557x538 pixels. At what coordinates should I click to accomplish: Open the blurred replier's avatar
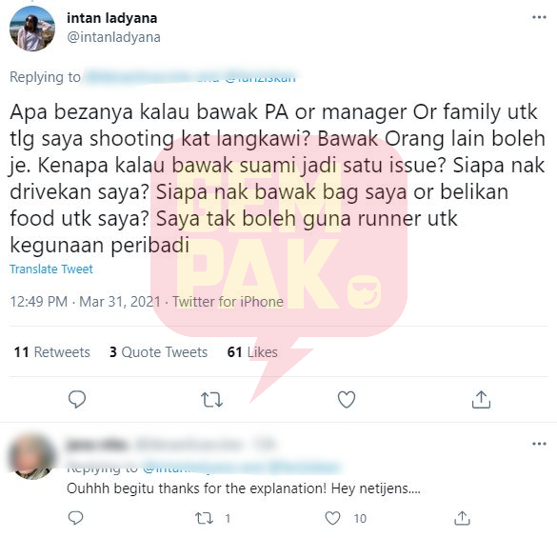click(32, 456)
